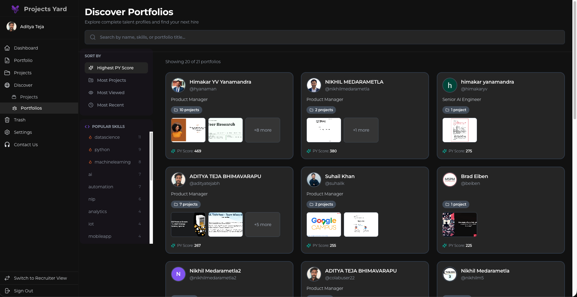This screenshot has width=577, height=297.
Task: Click the '10 projects' badge
Action: click(x=186, y=110)
